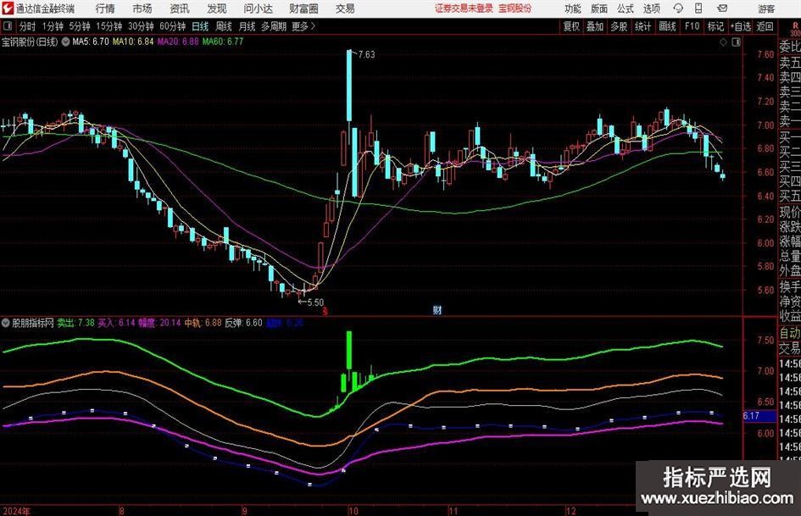Select the 日线 daily period tab
This screenshot has height=516, width=801.
pyautogui.click(x=200, y=26)
